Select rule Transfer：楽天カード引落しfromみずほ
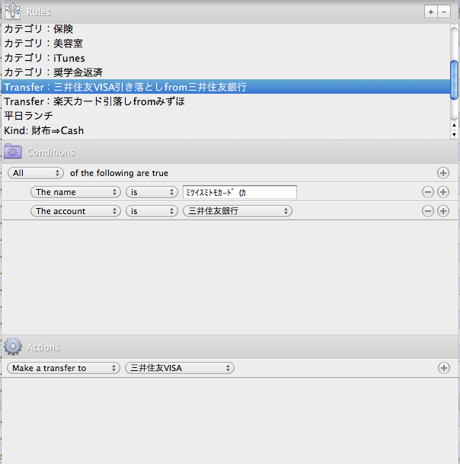Screen dimensions: 460x464 [225, 101]
